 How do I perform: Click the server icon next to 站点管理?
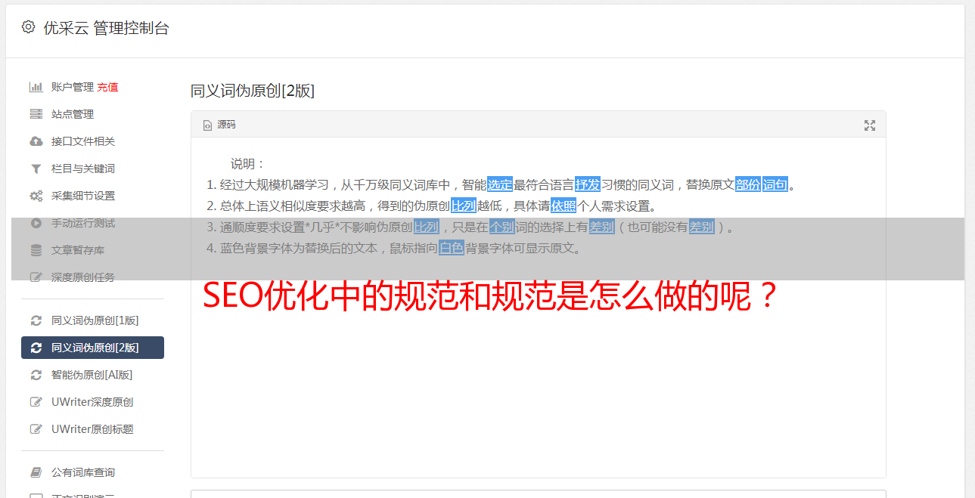tap(36, 114)
